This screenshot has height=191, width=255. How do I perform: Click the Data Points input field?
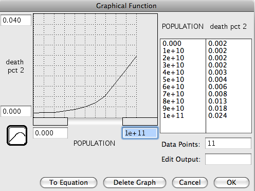pos(228,143)
